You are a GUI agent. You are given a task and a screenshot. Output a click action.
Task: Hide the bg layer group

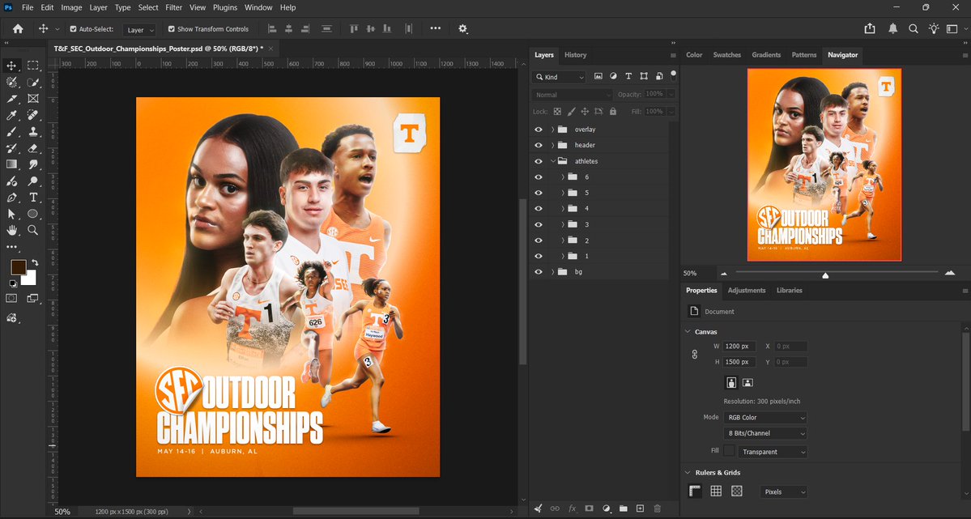click(x=538, y=272)
